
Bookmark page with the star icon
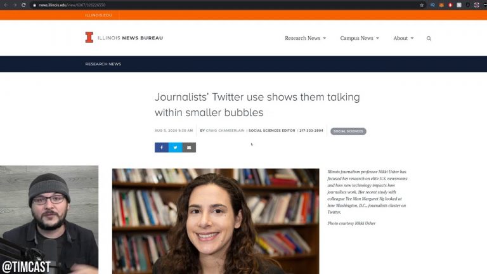422,5
